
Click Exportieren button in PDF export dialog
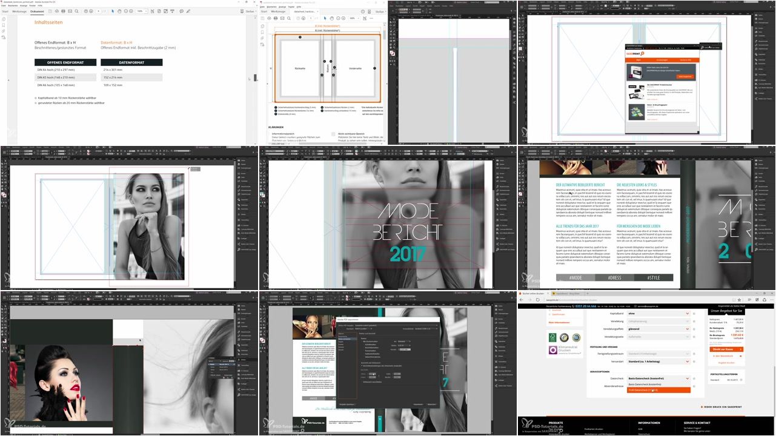point(418,405)
